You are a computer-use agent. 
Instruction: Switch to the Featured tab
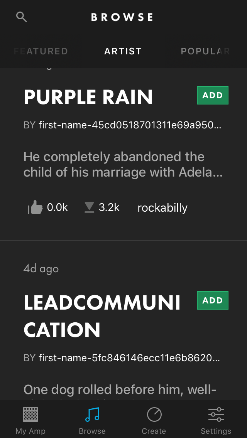pos(41,51)
